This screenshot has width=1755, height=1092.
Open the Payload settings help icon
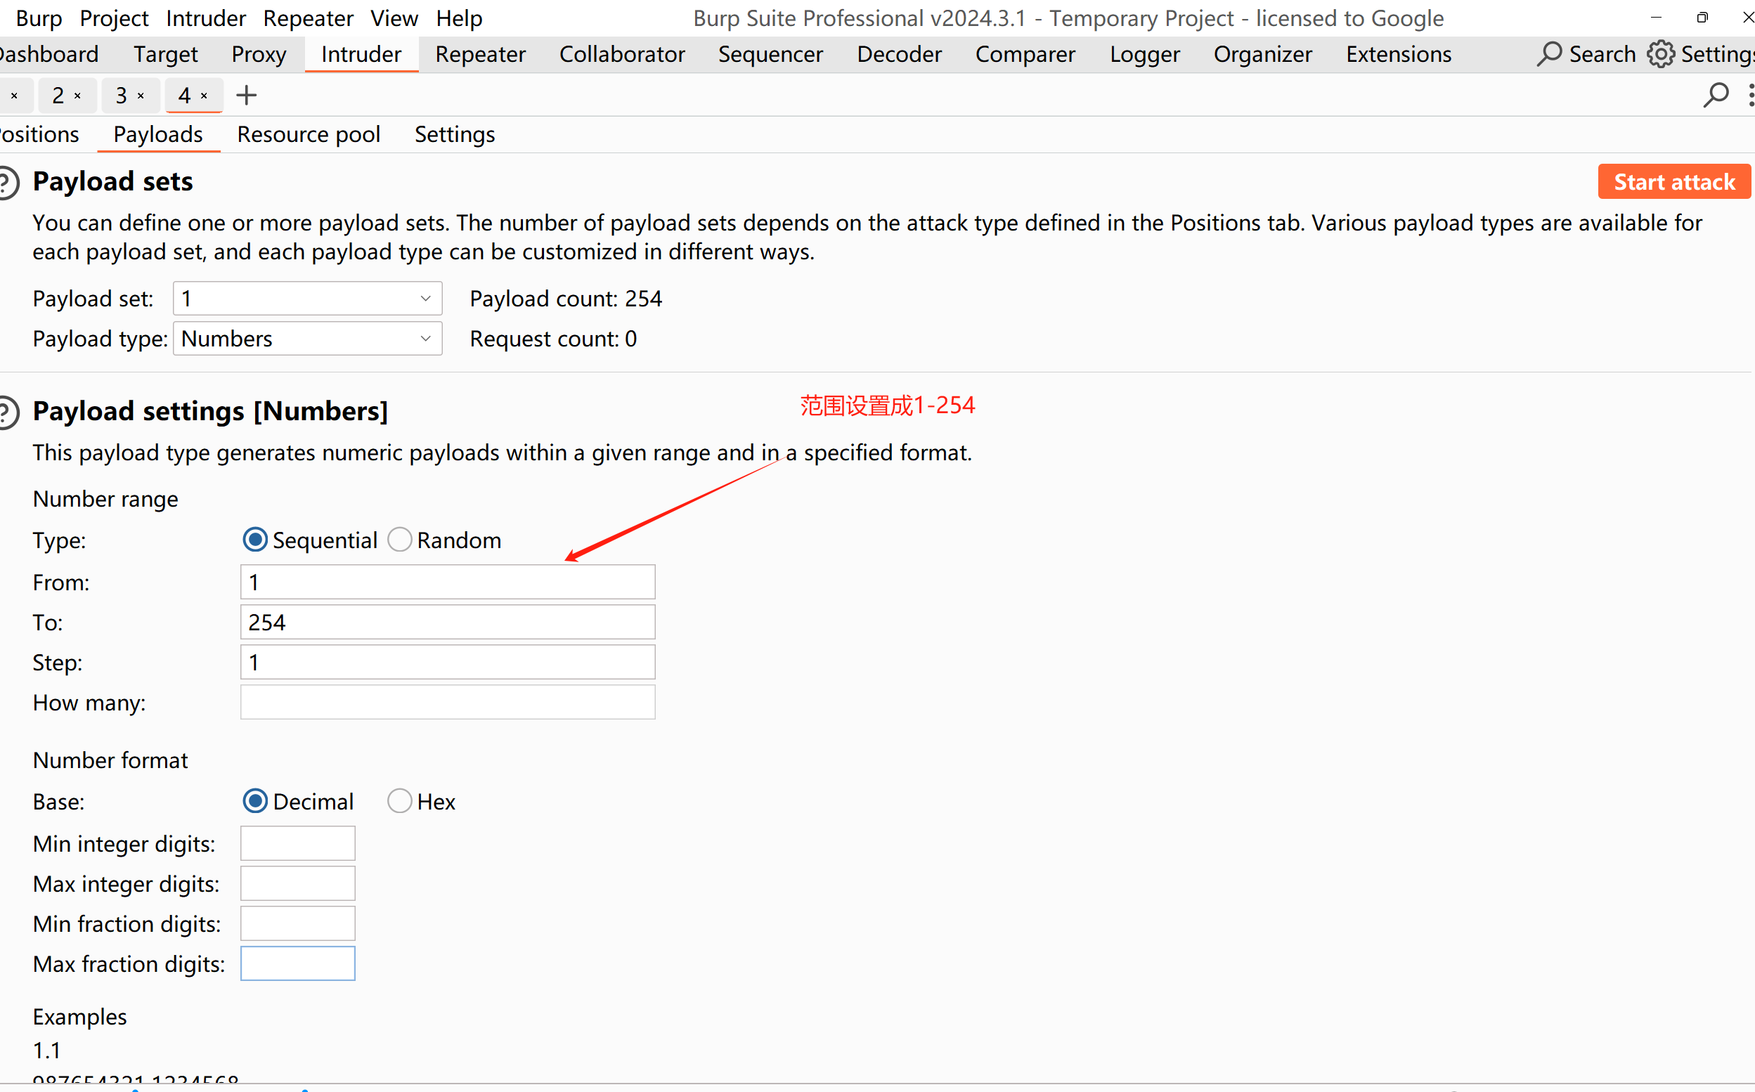(7, 412)
